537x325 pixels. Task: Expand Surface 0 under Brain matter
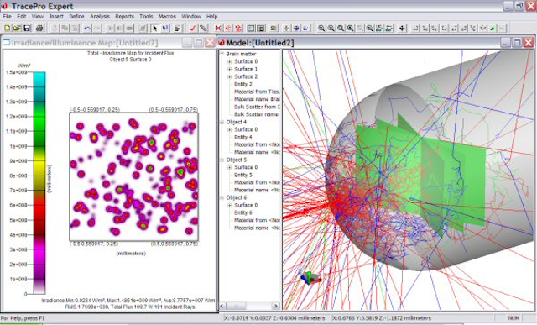(x=229, y=61)
